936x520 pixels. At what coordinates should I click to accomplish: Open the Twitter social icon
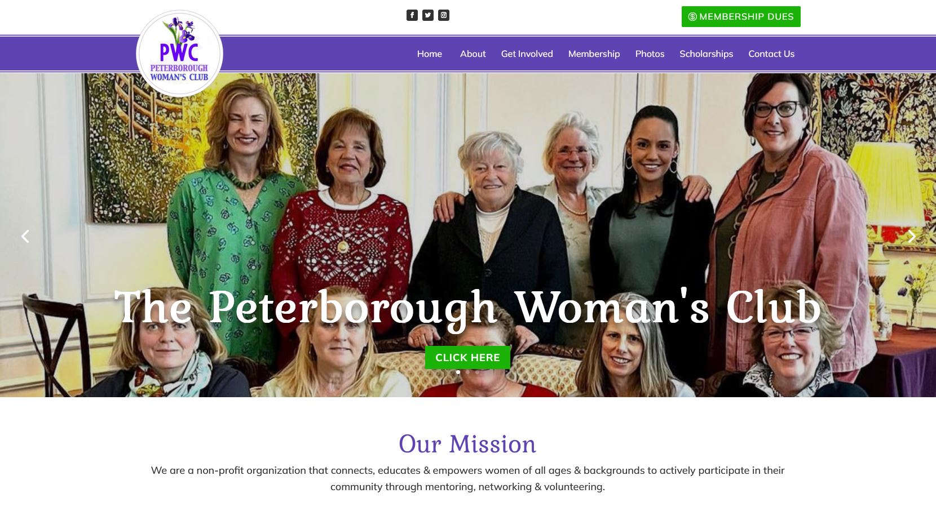click(x=428, y=15)
